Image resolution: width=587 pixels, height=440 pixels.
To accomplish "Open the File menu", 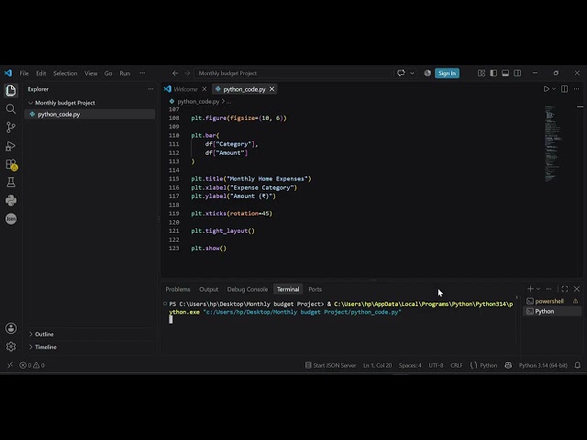I will pyautogui.click(x=25, y=73).
